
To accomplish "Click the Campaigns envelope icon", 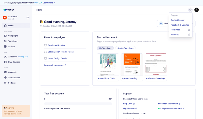I will pyautogui.click(x=5, y=36).
